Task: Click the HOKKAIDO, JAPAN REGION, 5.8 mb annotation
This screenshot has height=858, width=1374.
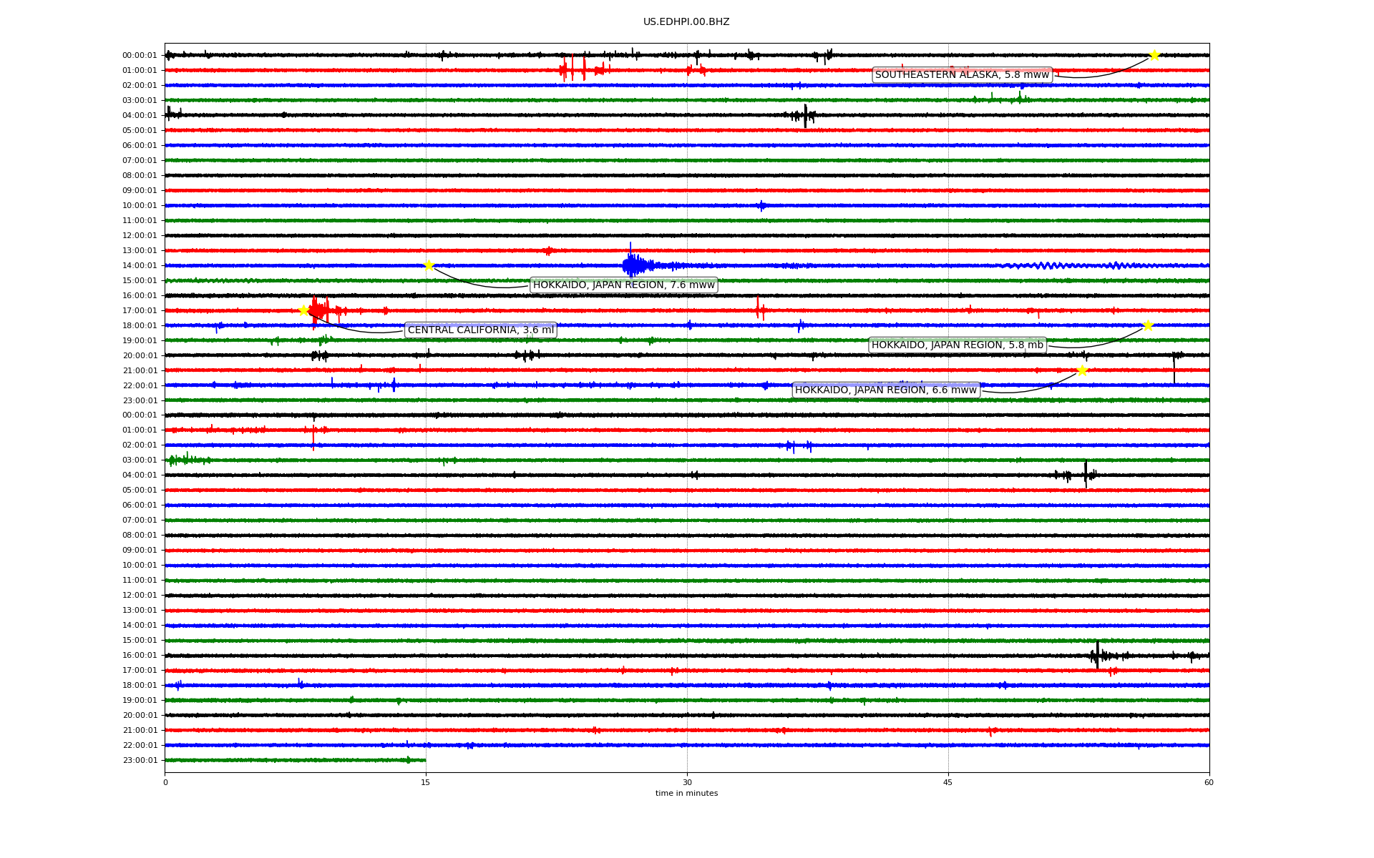Action: [x=957, y=345]
